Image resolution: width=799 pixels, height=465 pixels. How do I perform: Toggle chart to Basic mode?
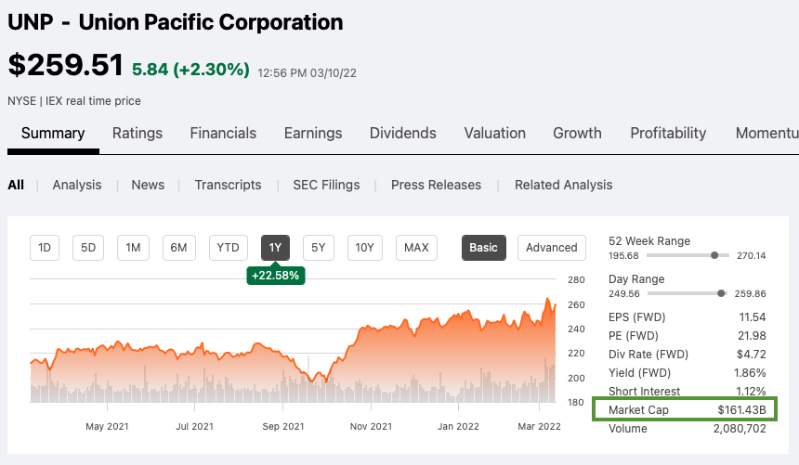click(483, 248)
